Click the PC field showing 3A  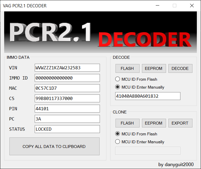[67, 119]
